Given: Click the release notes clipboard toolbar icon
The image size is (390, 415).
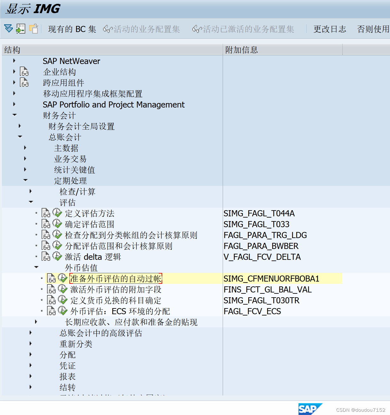Looking at the screenshot, I should click(x=34, y=28).
